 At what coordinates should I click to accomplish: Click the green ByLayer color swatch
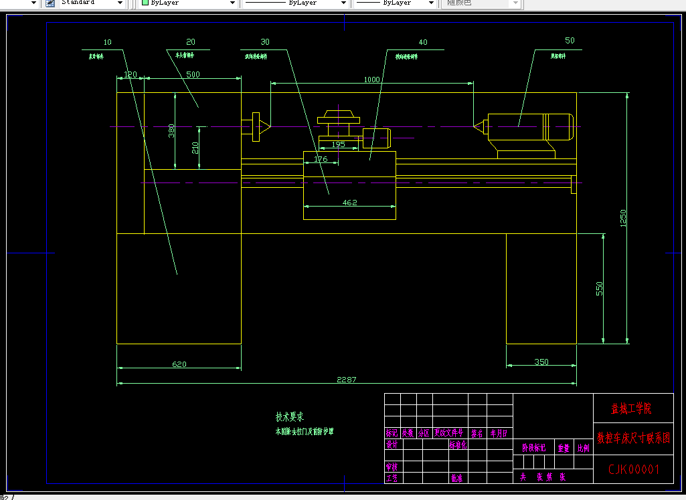pos(145,3)
